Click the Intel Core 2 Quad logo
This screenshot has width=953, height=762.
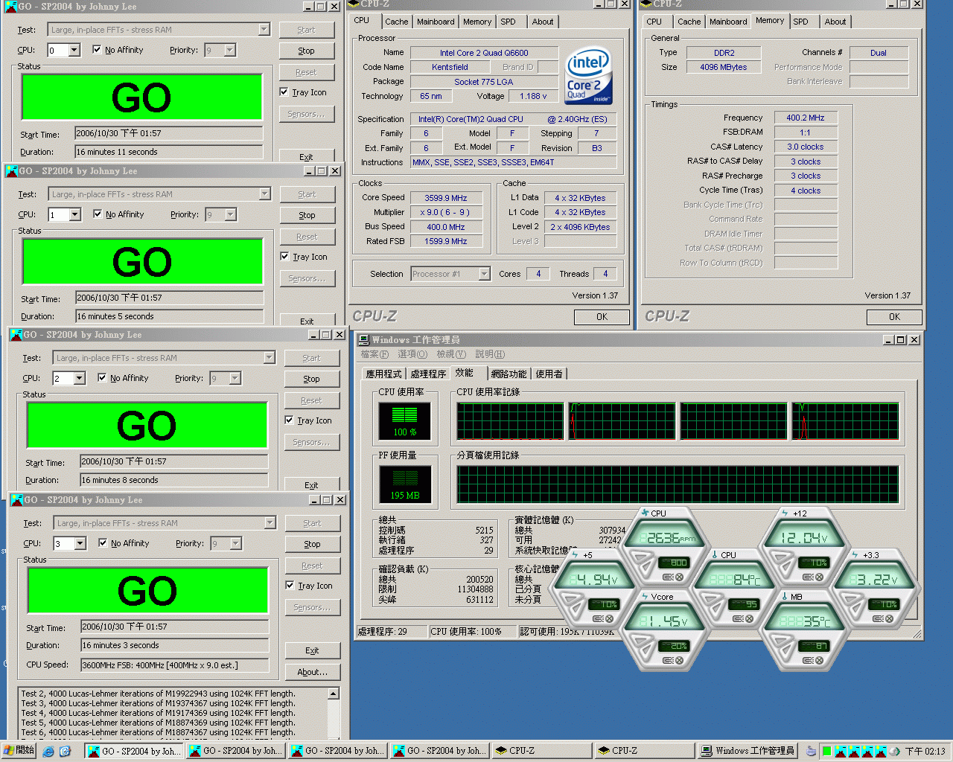588,75
